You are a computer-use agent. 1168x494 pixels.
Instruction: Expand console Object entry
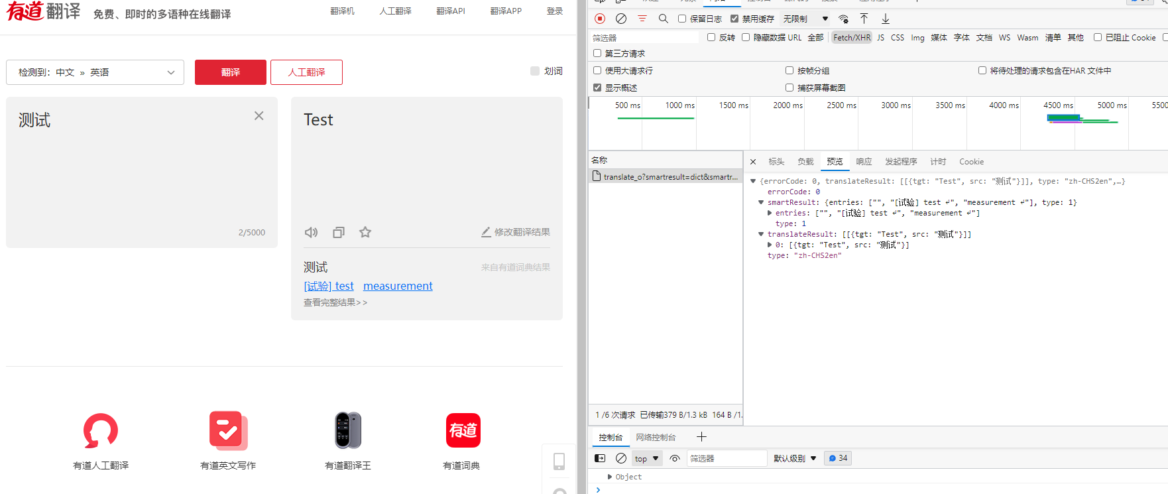coord(610,477)
